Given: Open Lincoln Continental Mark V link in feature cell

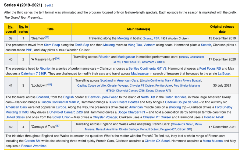Looking at the screenshot, I should [157, 80].
